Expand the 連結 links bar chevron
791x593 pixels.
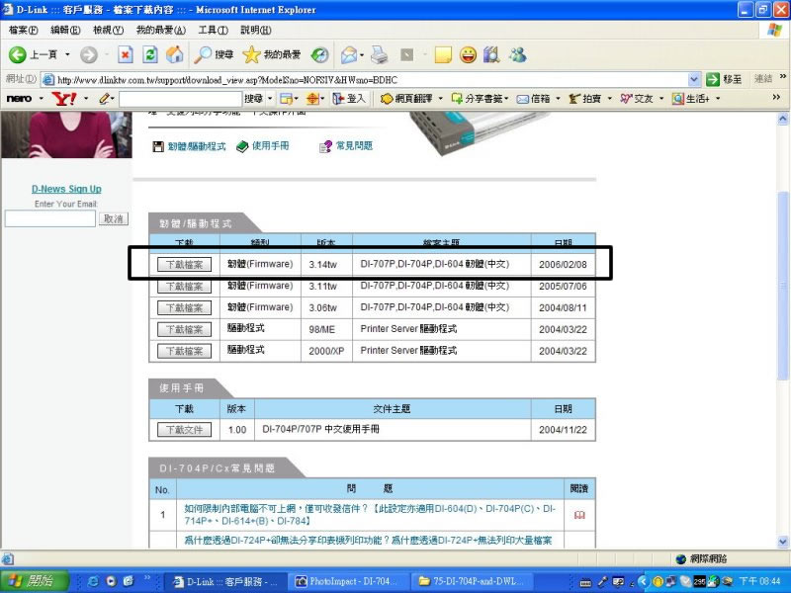[x=782, y=77]
